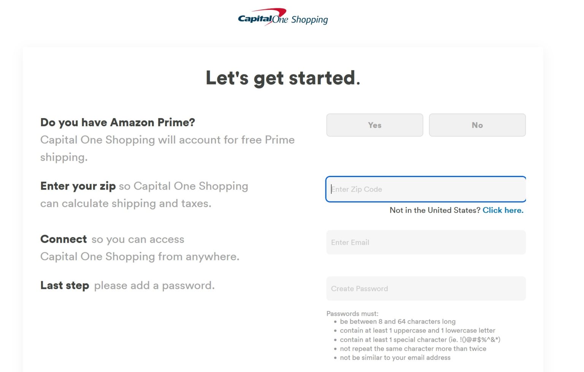Click the Shopping word in the logo
Image resolution: width=584 pixels, height=372 pixels.
(x=309, y=19)
